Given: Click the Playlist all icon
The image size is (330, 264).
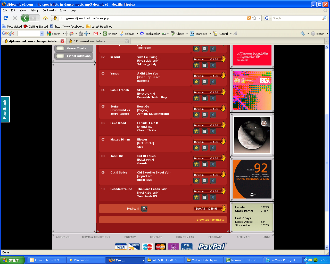Looking at the screenshot, I should tap(144, 209).
